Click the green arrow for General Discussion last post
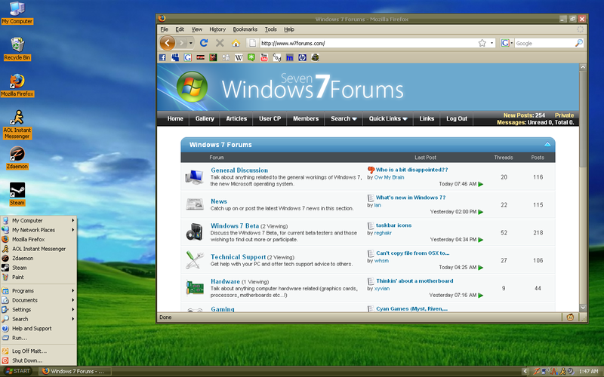The image size is (604, 377). coord(481,184)
